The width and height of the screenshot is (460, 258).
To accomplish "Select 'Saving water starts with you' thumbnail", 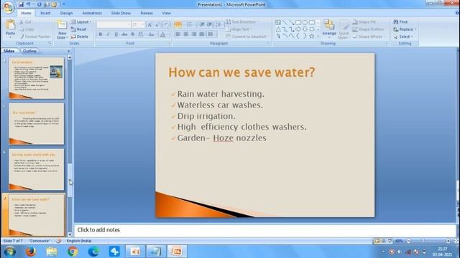I will coord(37,169).
